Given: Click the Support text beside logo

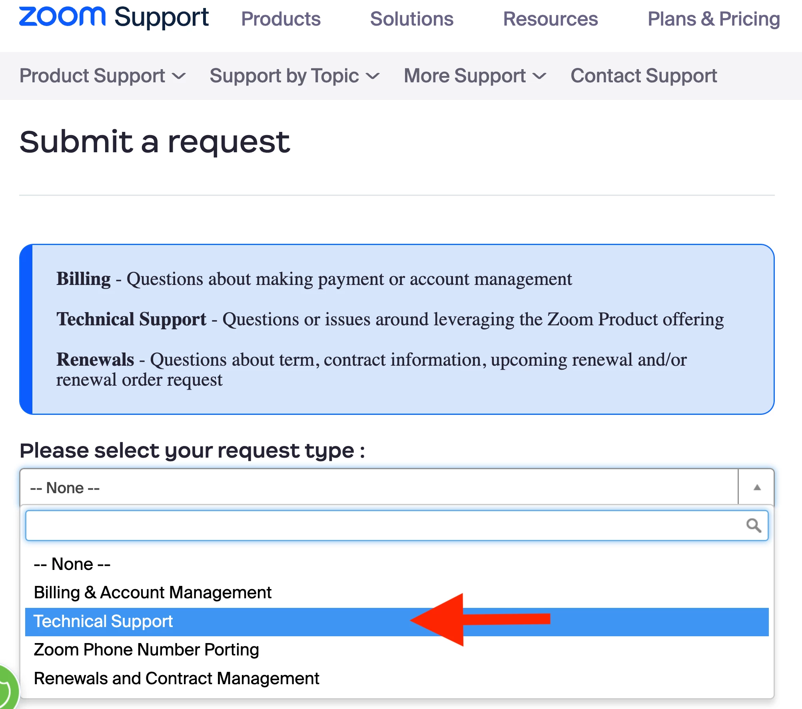Looking at the screenshot, I should pos(162,18).
